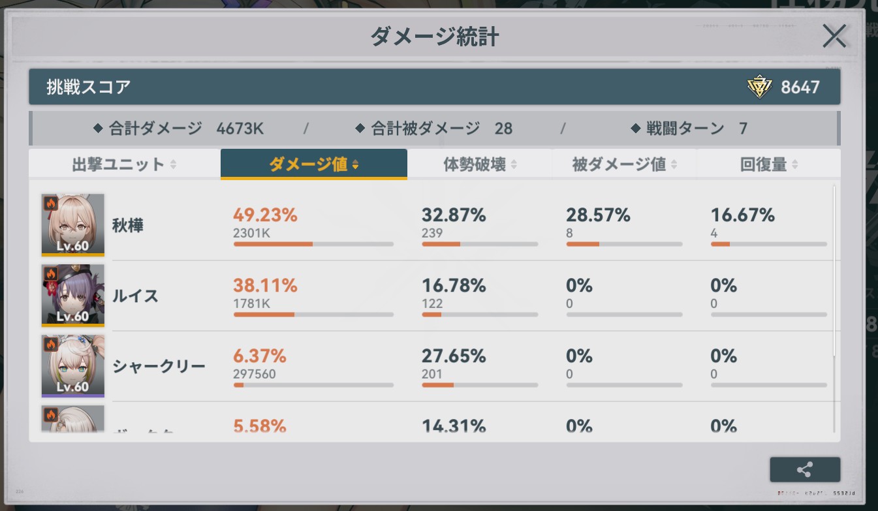Toggle sort arrows on 体勢破壊 column
Screen dimensions: 878x511
click(514, 164)
